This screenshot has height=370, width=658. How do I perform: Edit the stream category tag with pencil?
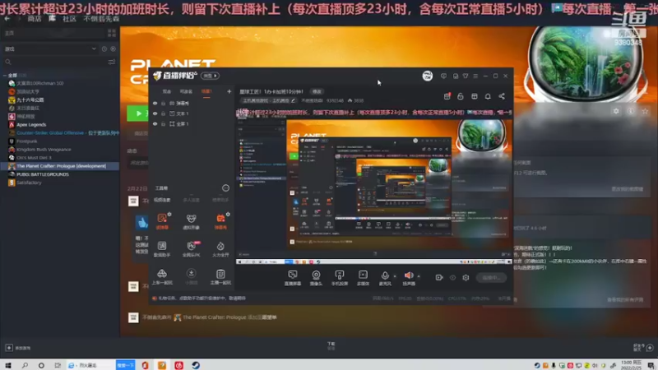293,100
